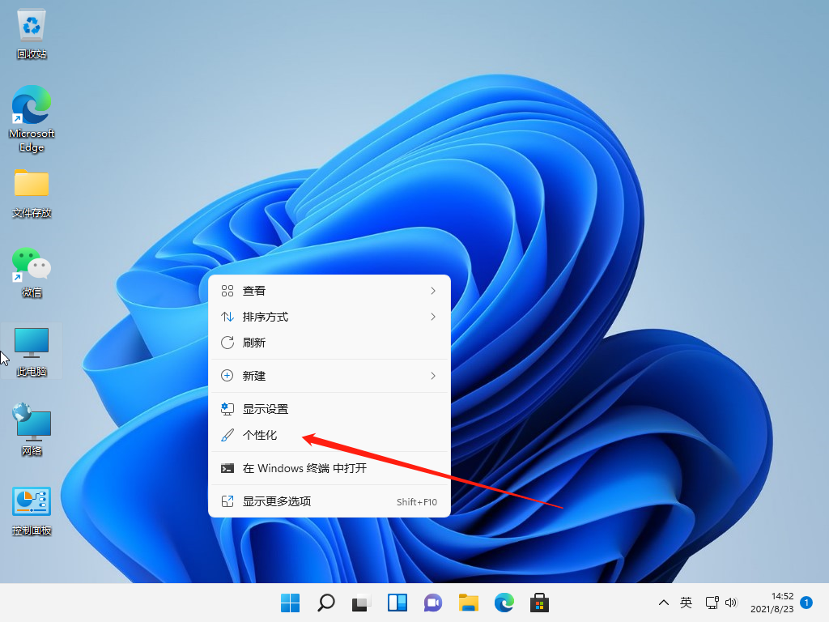Image resolution: width=829 pixels, height=622 pixels.
Task: Select 个性化 in the context menu
Action: pos(258,435)
